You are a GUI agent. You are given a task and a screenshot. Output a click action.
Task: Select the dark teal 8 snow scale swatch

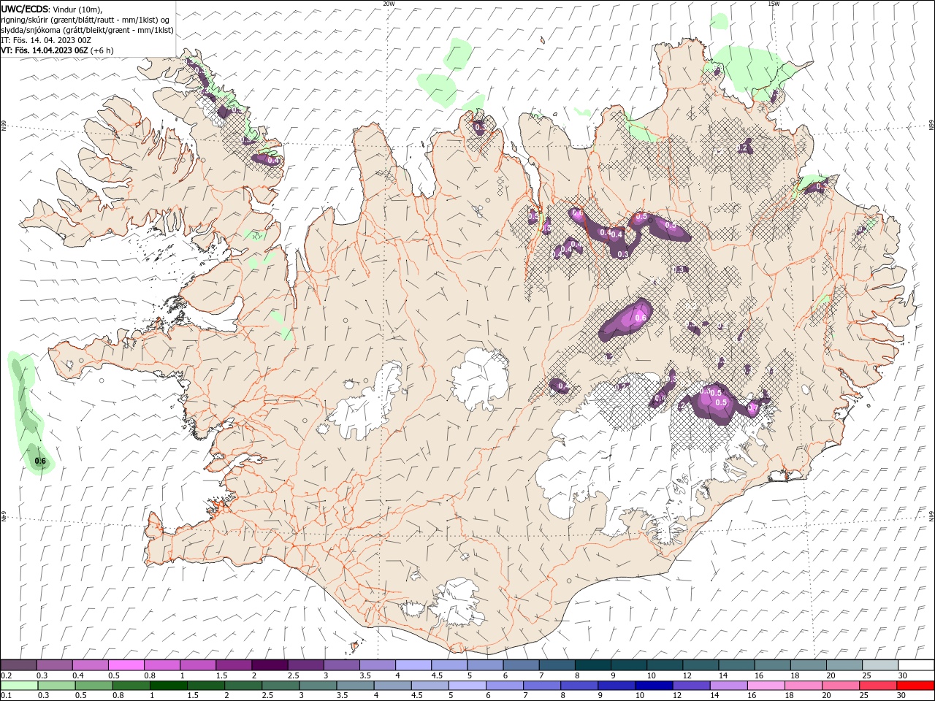pyautogui.click(x=593, y=665)
